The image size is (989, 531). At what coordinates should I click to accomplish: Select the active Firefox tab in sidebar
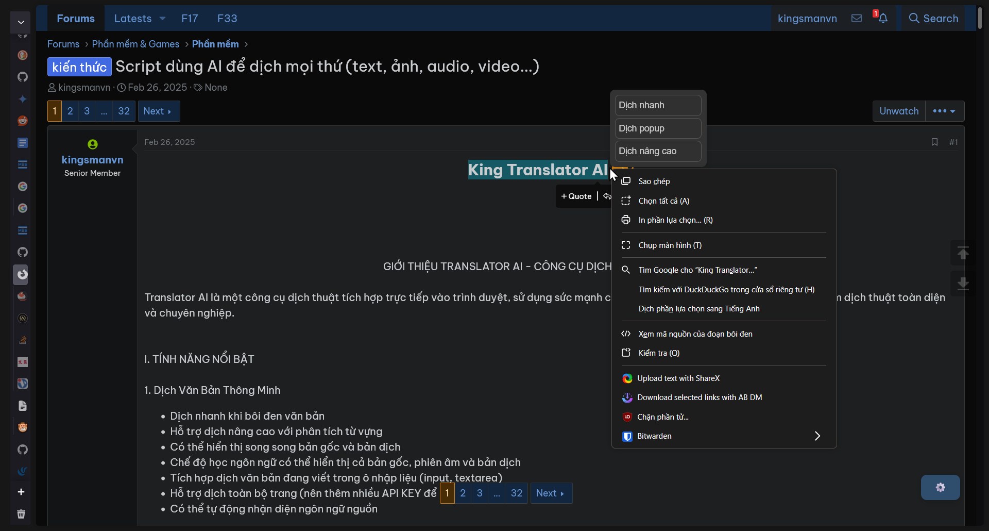point(21,274)
